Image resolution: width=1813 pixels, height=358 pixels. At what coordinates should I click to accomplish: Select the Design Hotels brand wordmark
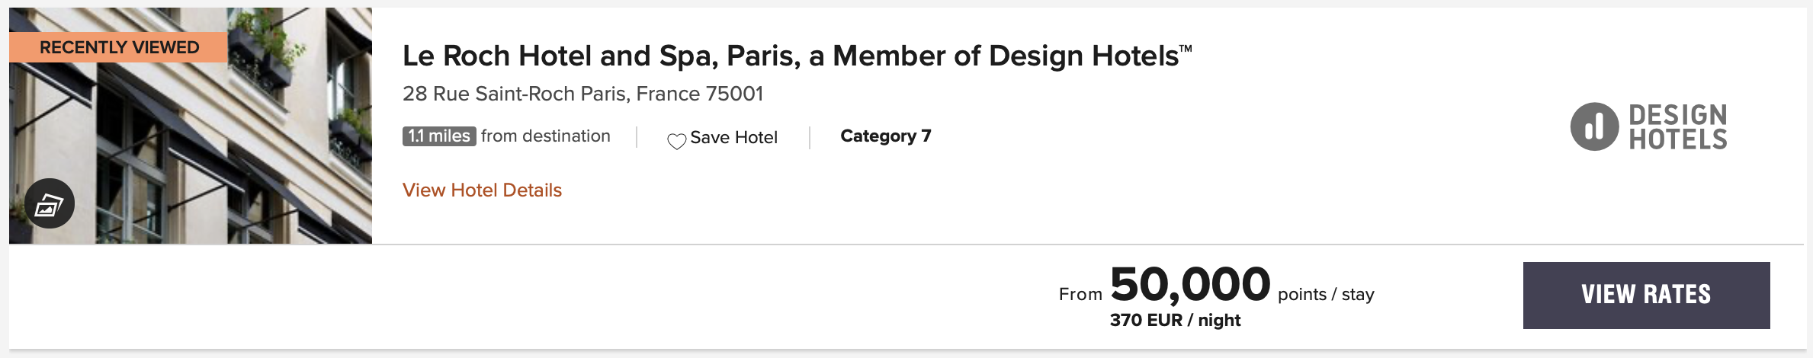(x=1678, y=126)
